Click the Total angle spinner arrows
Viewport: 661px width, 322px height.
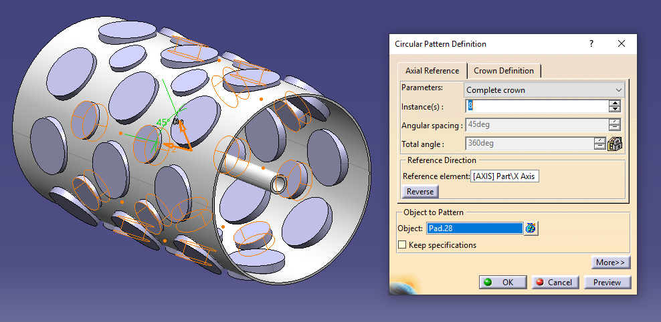tap(600, 144)
